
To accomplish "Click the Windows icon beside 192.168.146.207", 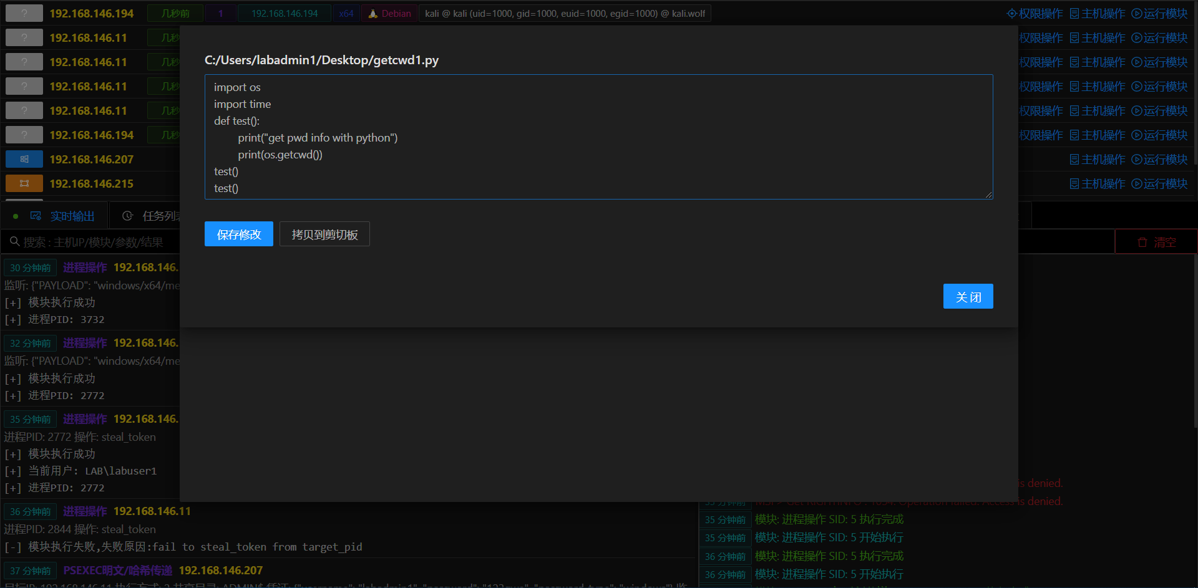I will pyautogui.click(x=24, y=159).
